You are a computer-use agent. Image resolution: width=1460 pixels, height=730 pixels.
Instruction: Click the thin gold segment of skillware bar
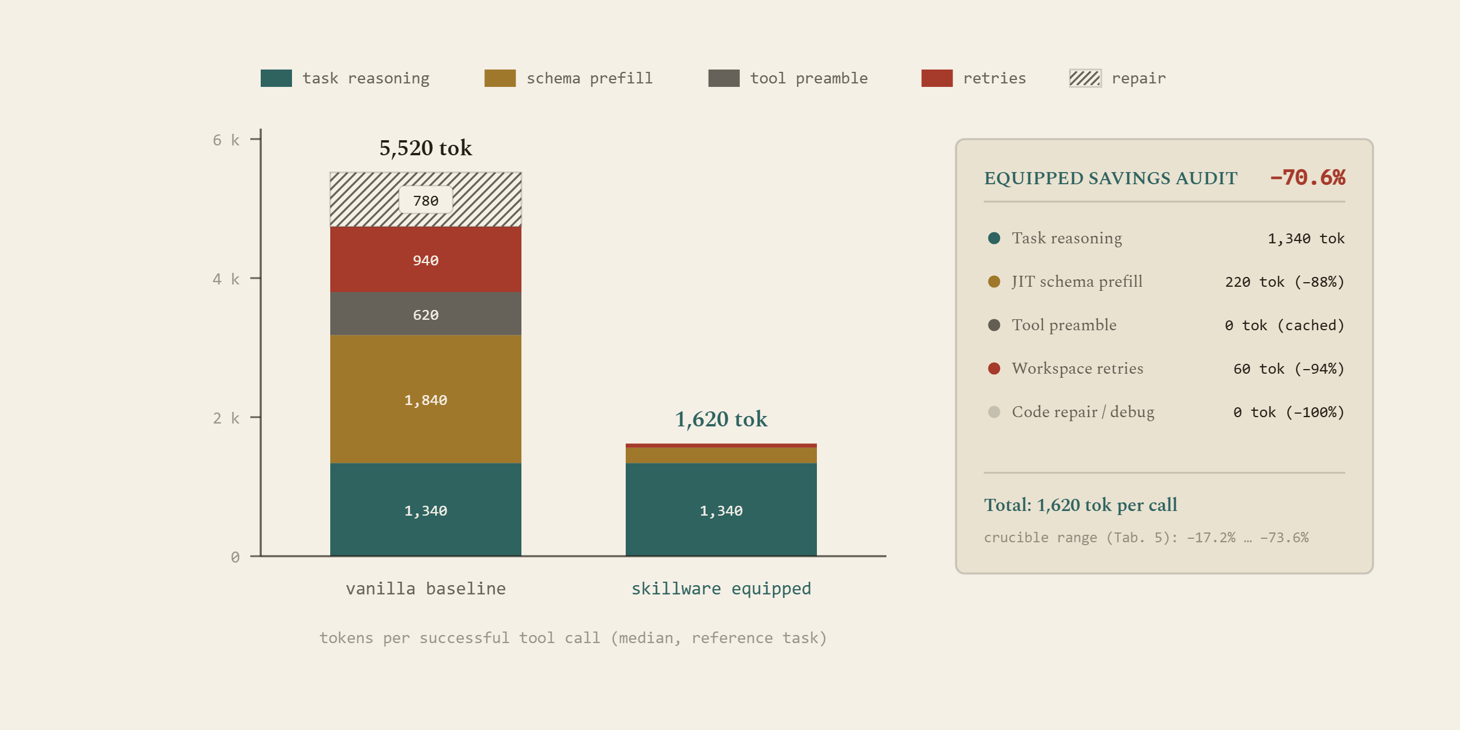pos(721,455)
